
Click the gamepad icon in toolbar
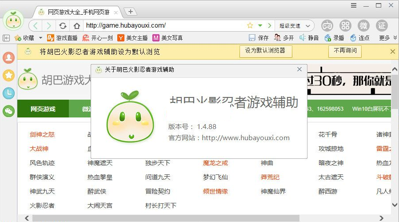point(327,25)
